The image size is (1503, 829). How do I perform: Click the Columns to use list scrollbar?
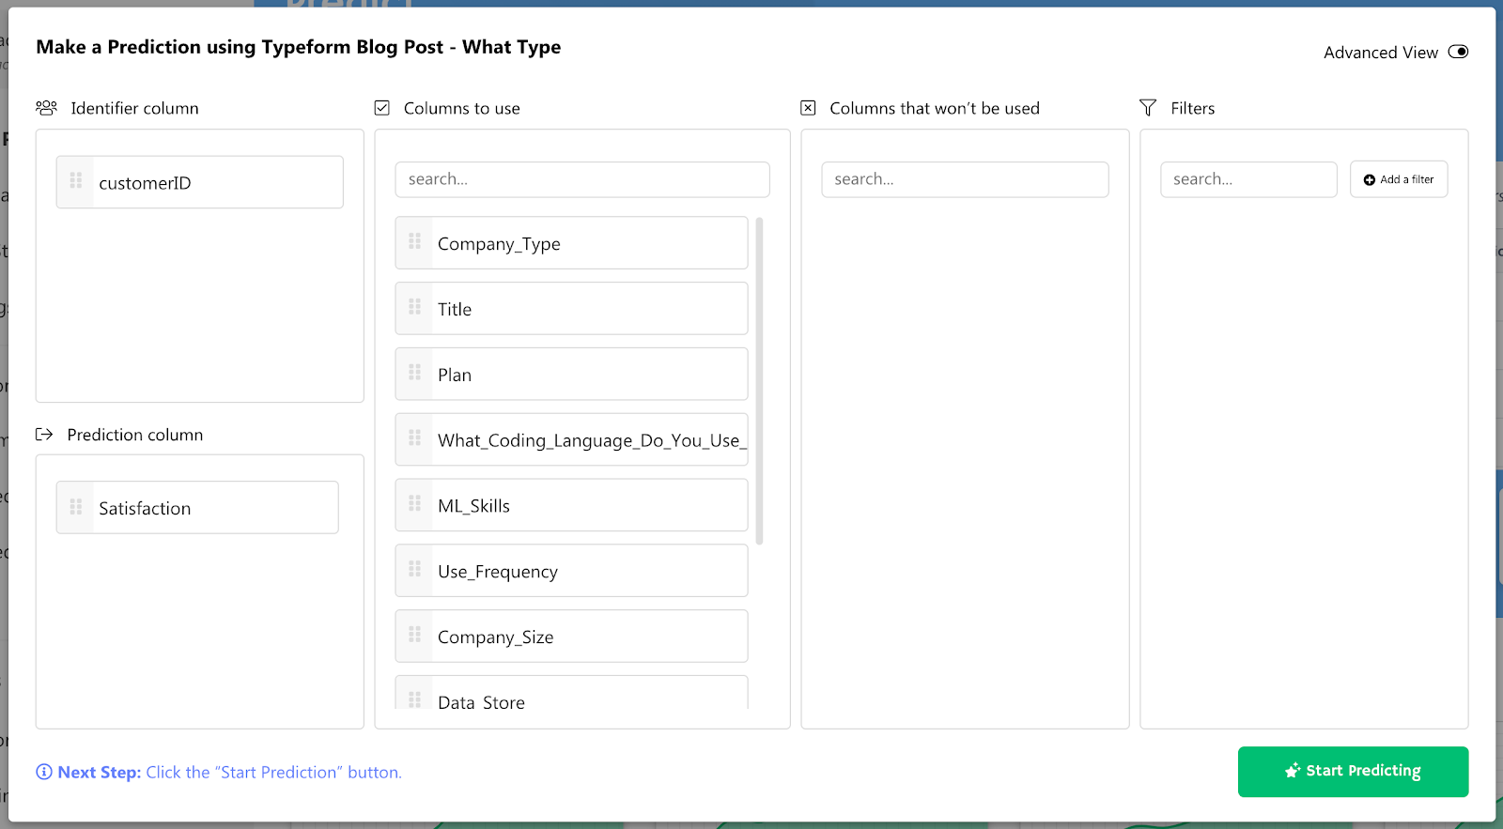[759, 380]
